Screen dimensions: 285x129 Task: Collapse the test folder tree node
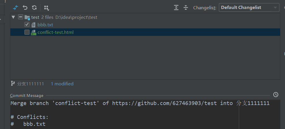(x=13, y=17)
